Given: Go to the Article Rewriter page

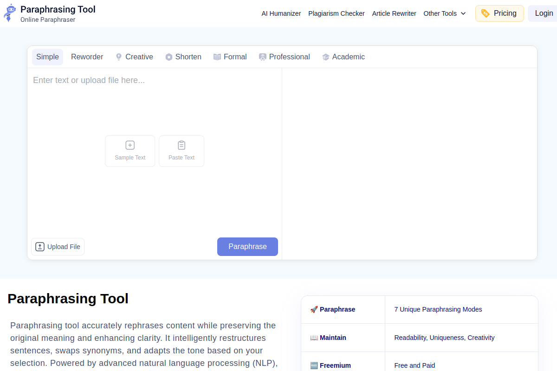Looking at the screenshot, I should (x=394, y=13).
